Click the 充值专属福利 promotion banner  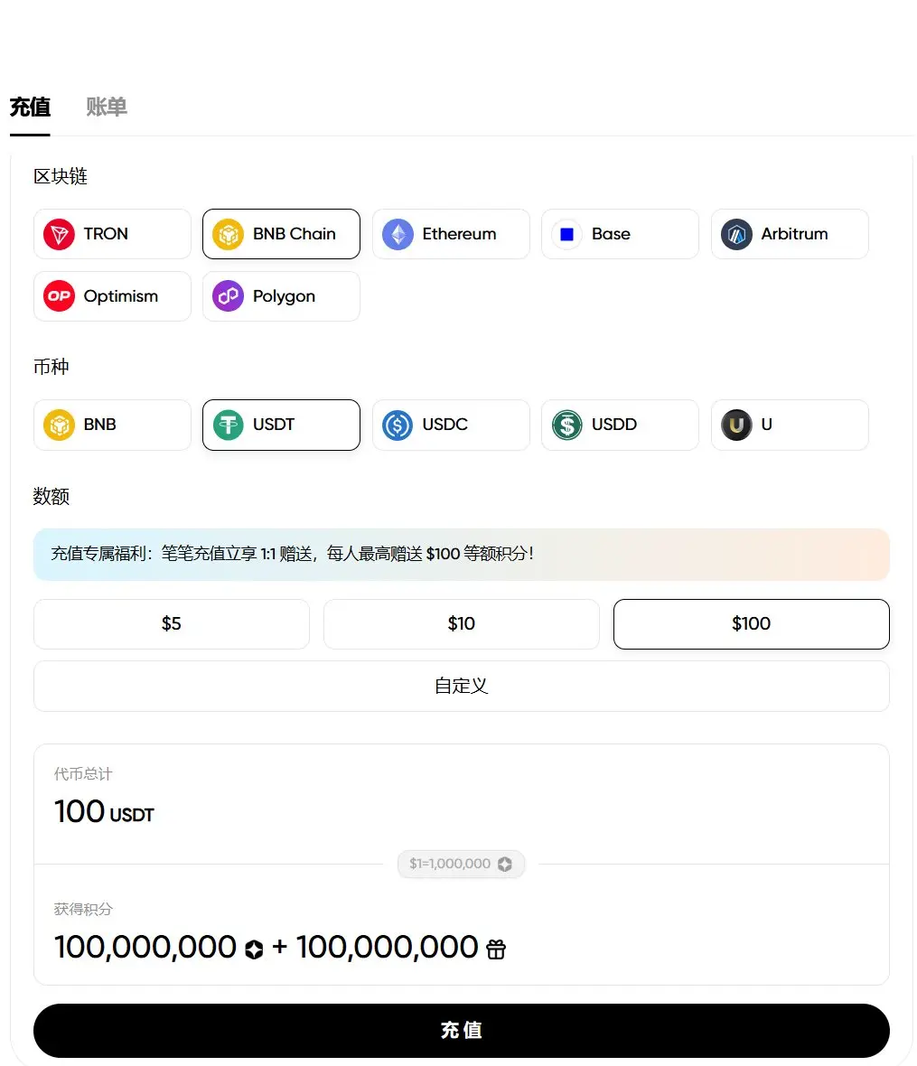(x=462, y=554)
